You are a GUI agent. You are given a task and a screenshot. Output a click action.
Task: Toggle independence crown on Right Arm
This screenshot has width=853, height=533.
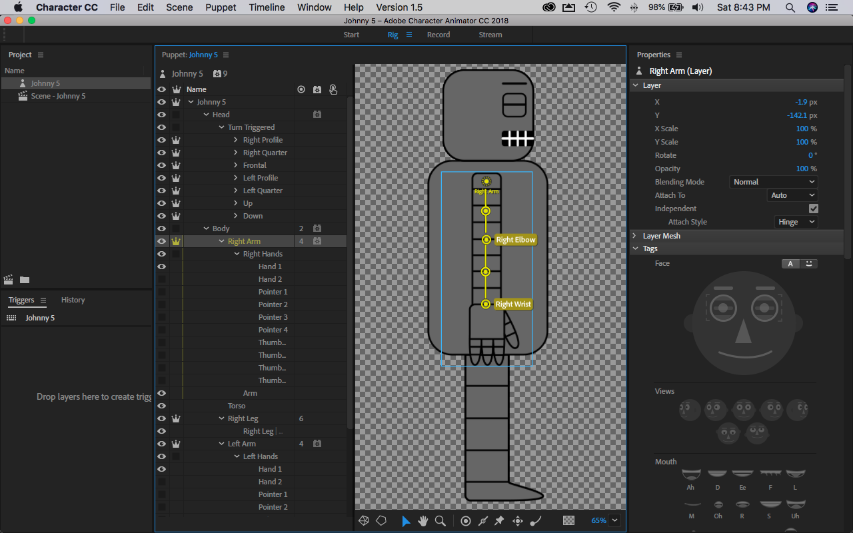pyautogui.click(x=176, y=241)
